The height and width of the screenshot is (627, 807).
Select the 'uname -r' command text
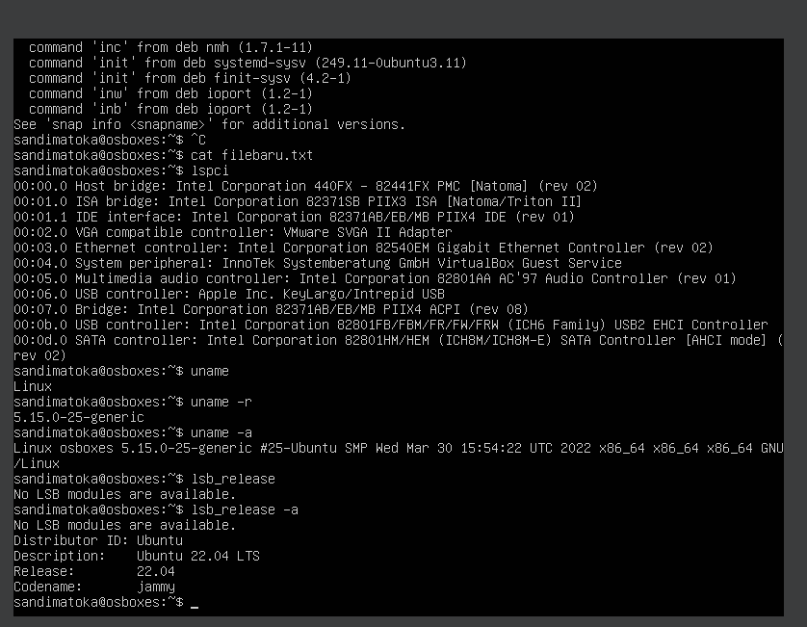221,402
